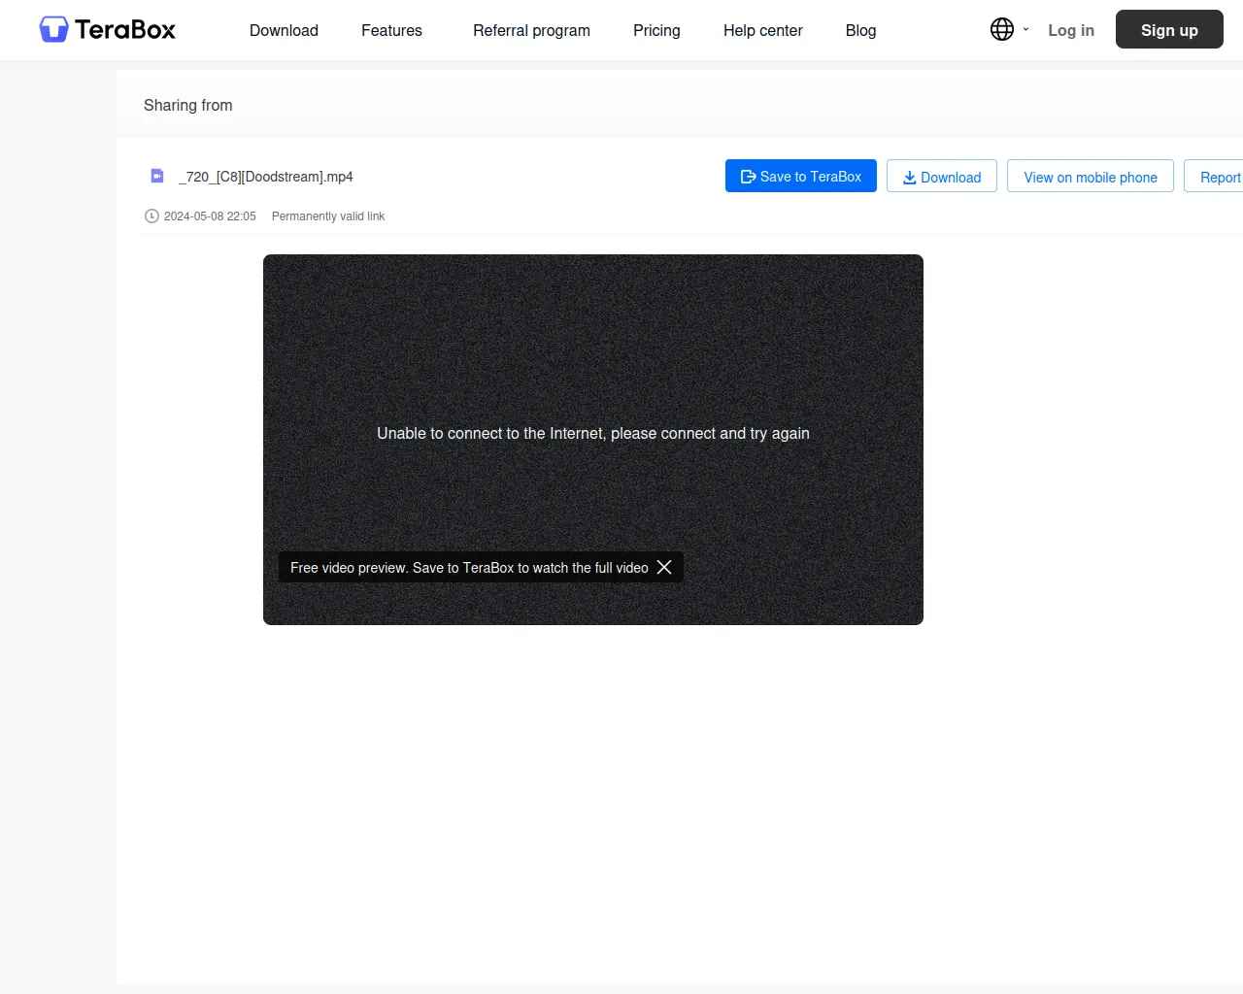Open the Blog link
The height and width of the screenshot is (994, 1243).
[860, 30]
